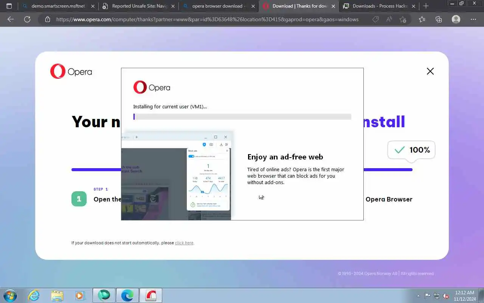Close the Reported Unsafe Site tab
Image resolution: width=484 pixels, height=303 pixels.
click(173, 6)
